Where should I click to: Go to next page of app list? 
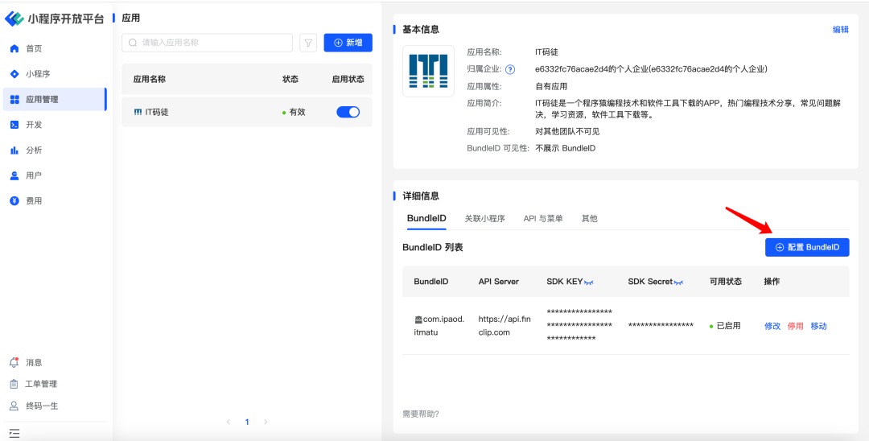tap(266, 422)
